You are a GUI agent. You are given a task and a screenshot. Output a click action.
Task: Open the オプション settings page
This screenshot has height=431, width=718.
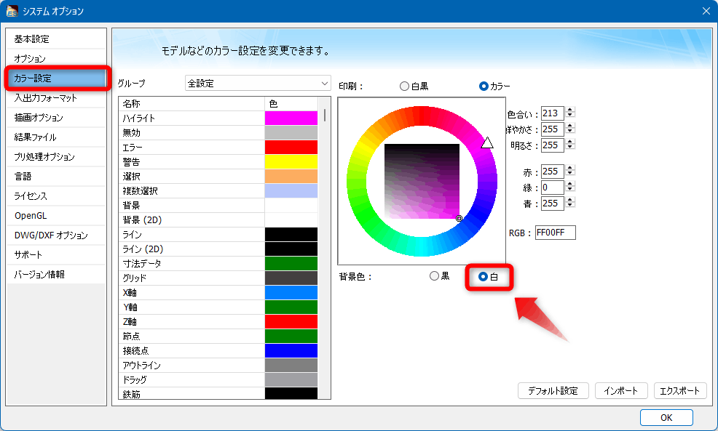click(x=56, y=58)
